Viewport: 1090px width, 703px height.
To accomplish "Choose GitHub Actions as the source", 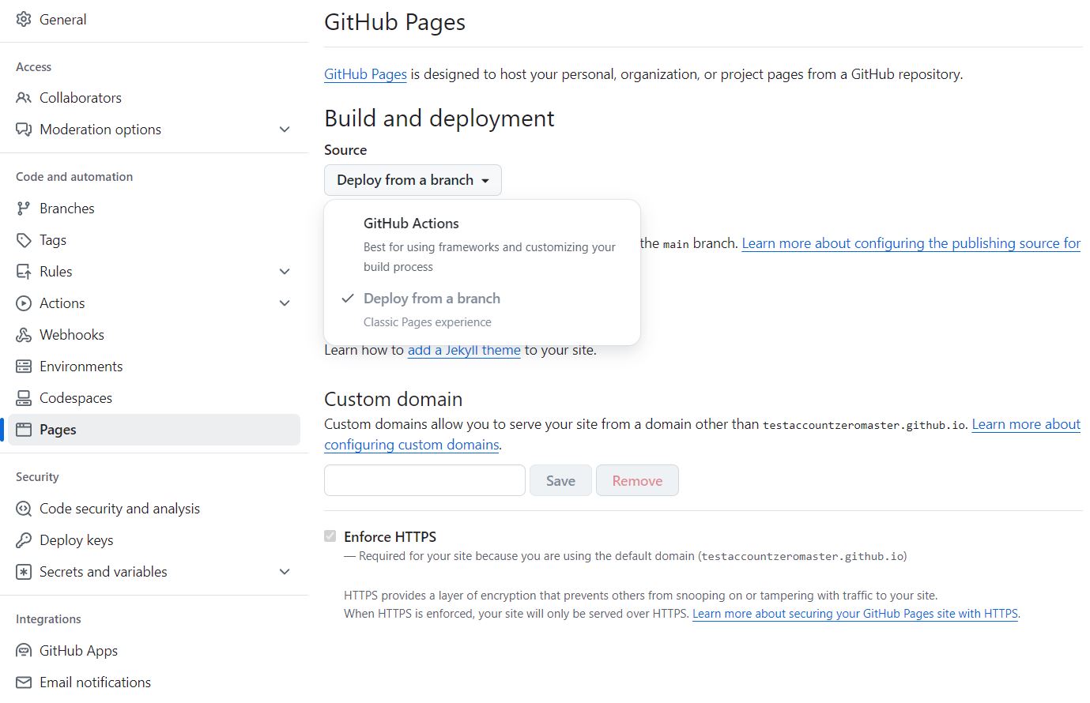I will coord(482,244).
